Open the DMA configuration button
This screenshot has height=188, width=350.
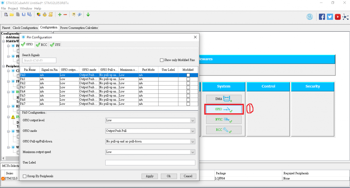point(224,99)
